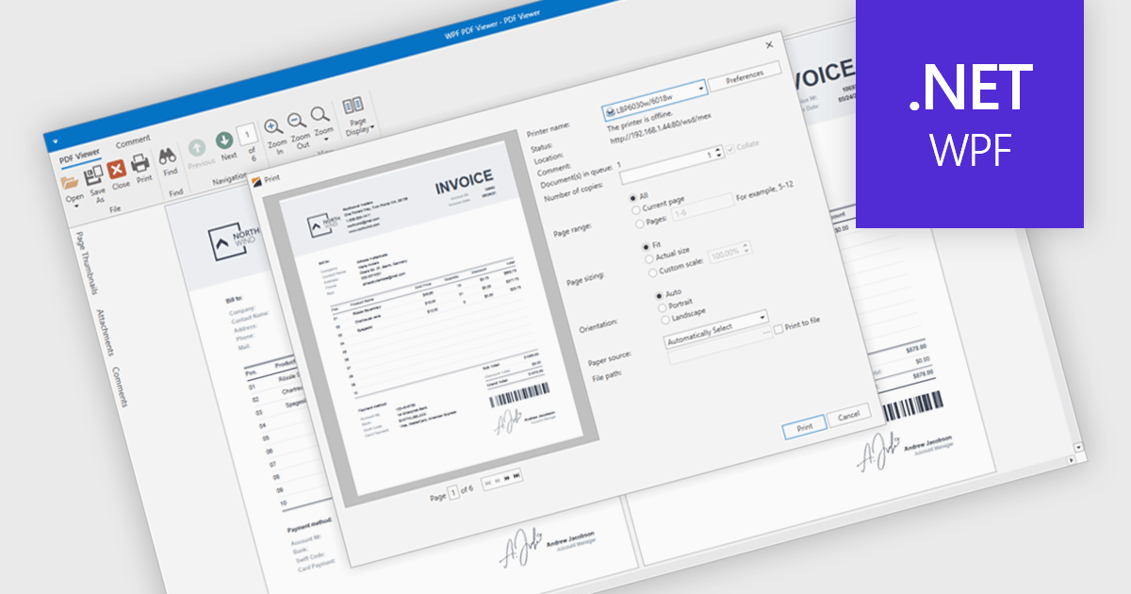1131x594 pixels.
Task: Go to next page with the Next arrow icon
Action: (224, 140)
